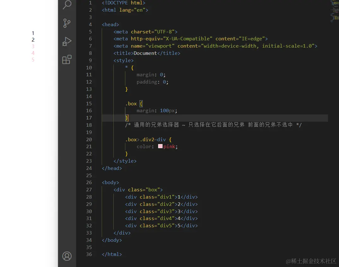Click the meta viewport line
Image resolution: width=339 pixels, height=267 pixels.
pyautogui.click(x=215, y=46)
